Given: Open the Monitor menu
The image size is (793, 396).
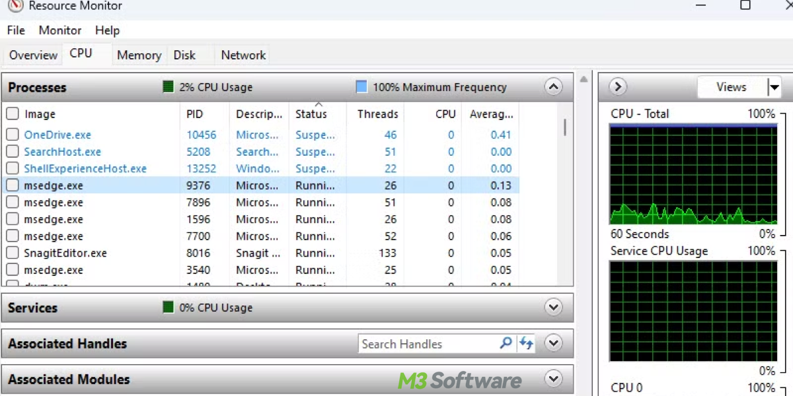Looking at the screenshot, I should 60,30.
